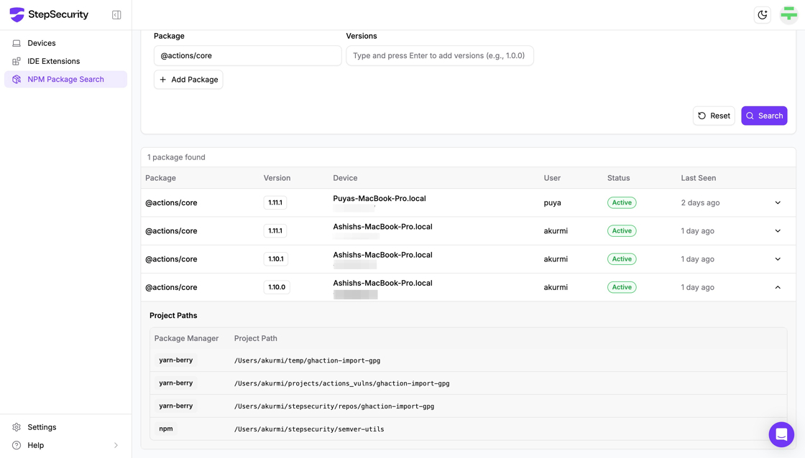Expand the version 1.10.1 row
Image resolution: width=805 pixels, height=458 pixels.
(778, 259)
